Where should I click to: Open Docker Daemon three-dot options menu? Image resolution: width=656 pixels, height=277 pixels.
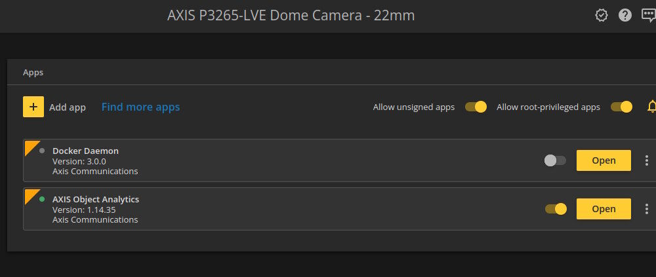pos(646,160)
